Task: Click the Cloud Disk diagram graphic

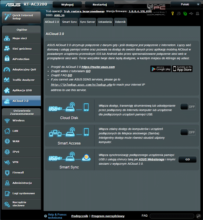Action: (x=69, y=107)
